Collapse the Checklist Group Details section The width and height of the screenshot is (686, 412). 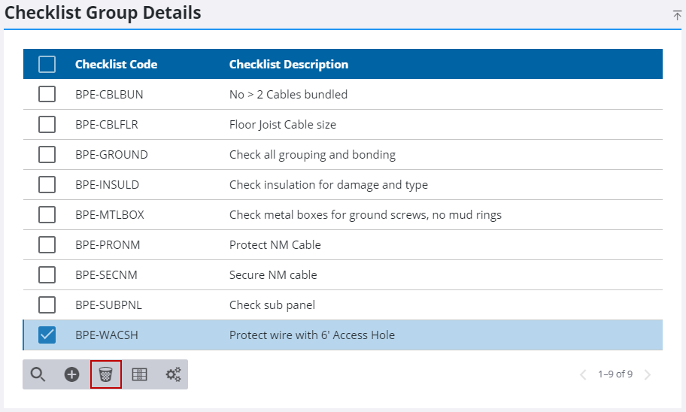(677, 15)
